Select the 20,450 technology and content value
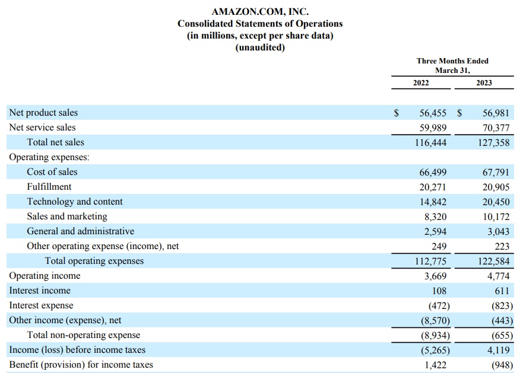Viewport: 523px width, 373px height. [496, 202]
